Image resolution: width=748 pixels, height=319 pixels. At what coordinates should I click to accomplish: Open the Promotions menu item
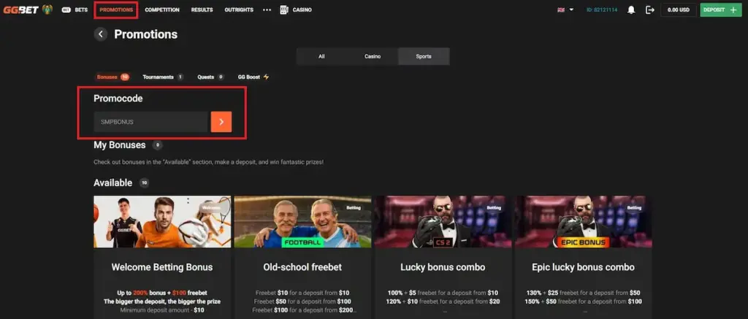(116, 9)
